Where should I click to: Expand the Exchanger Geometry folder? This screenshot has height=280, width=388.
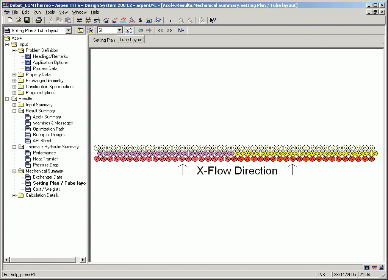click(14, 81)
